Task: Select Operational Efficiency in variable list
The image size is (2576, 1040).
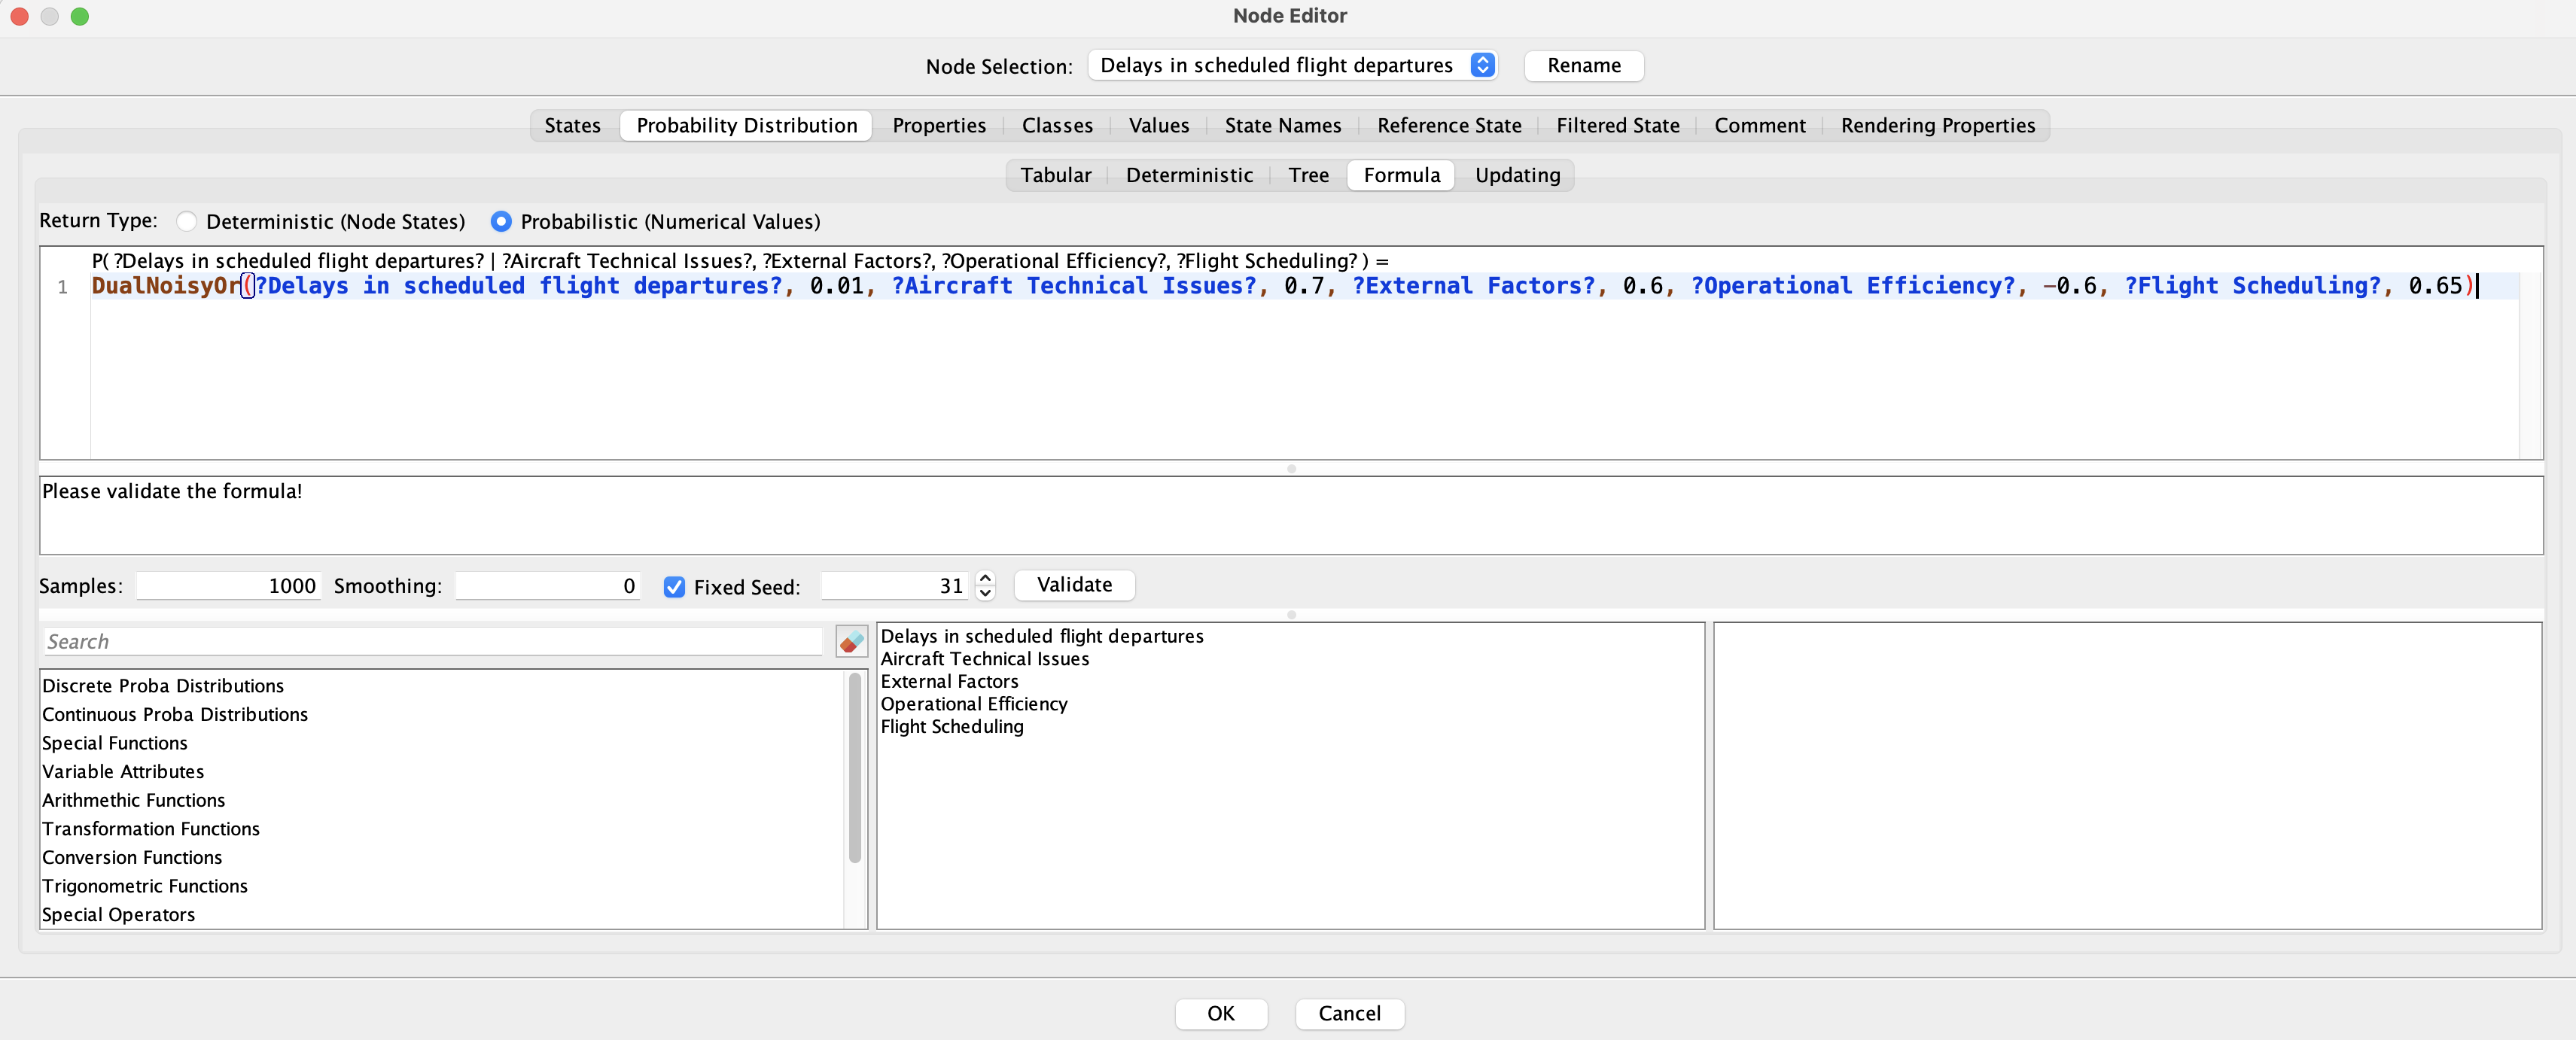Action: click(973, 704)
